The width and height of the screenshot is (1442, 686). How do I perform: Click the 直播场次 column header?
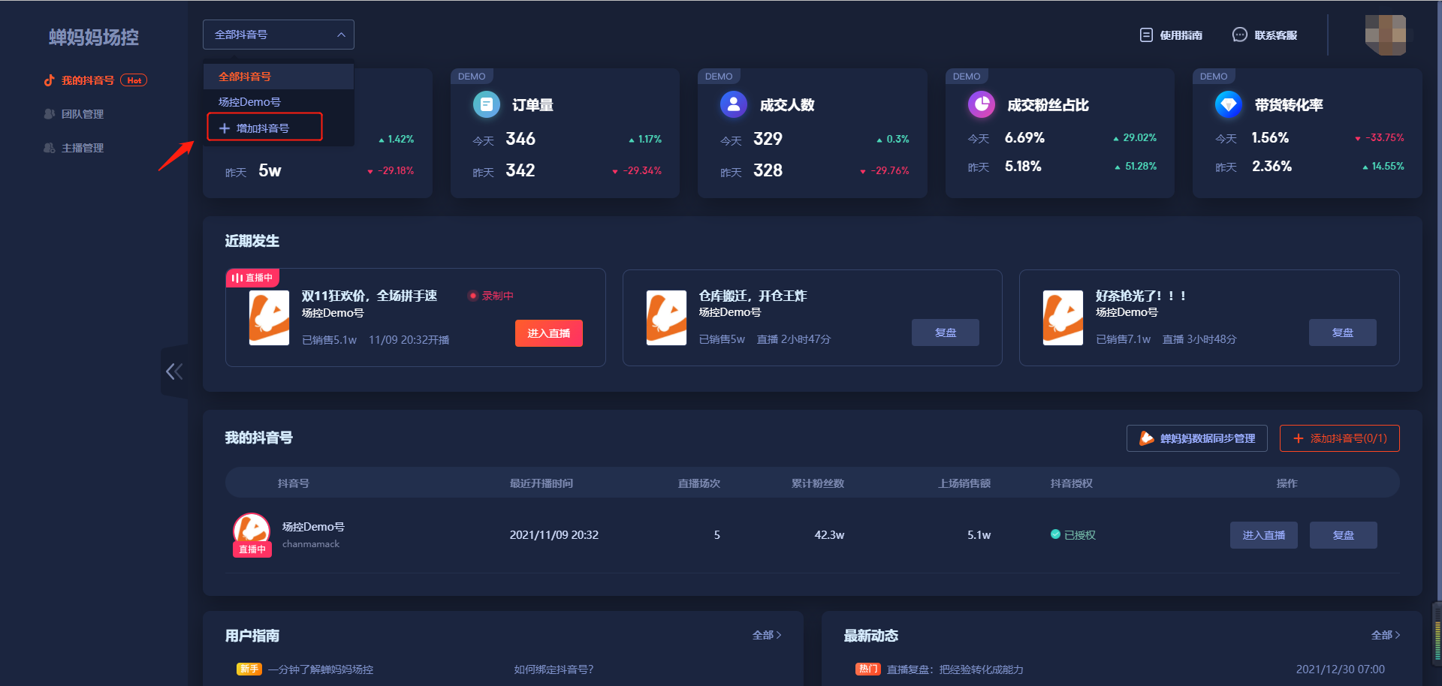coord(699,483)
